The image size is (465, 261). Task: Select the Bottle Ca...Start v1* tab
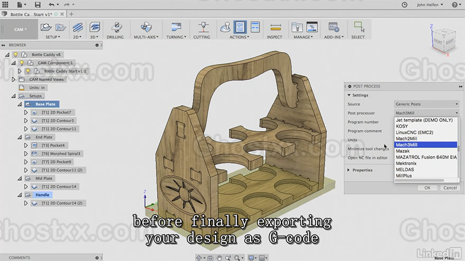click(x=31, y=14)
